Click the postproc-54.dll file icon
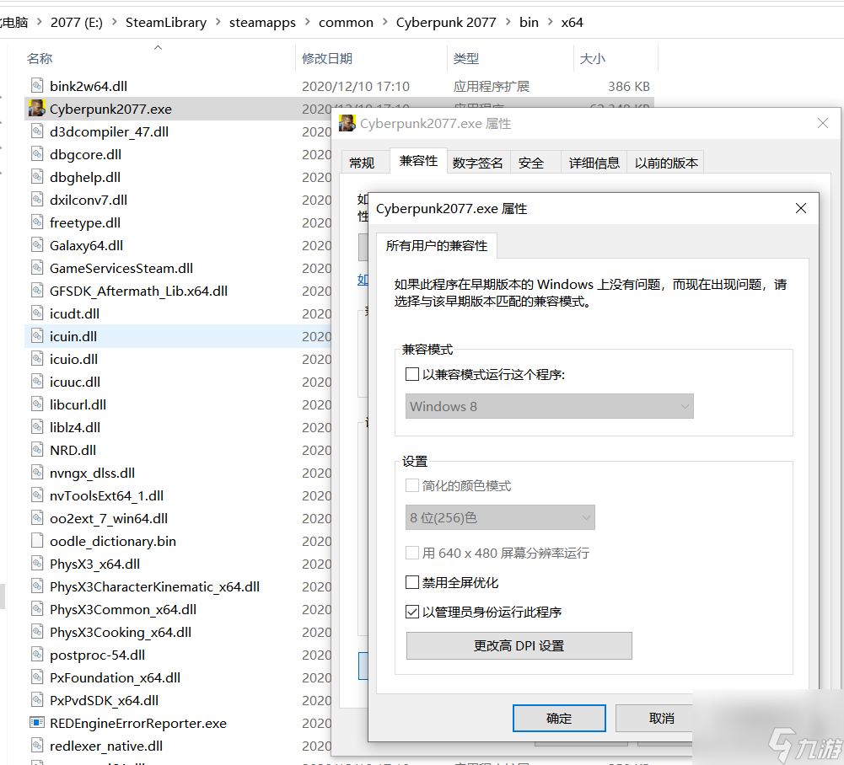This screenshot has height=765, width=844. pos(37,655)
